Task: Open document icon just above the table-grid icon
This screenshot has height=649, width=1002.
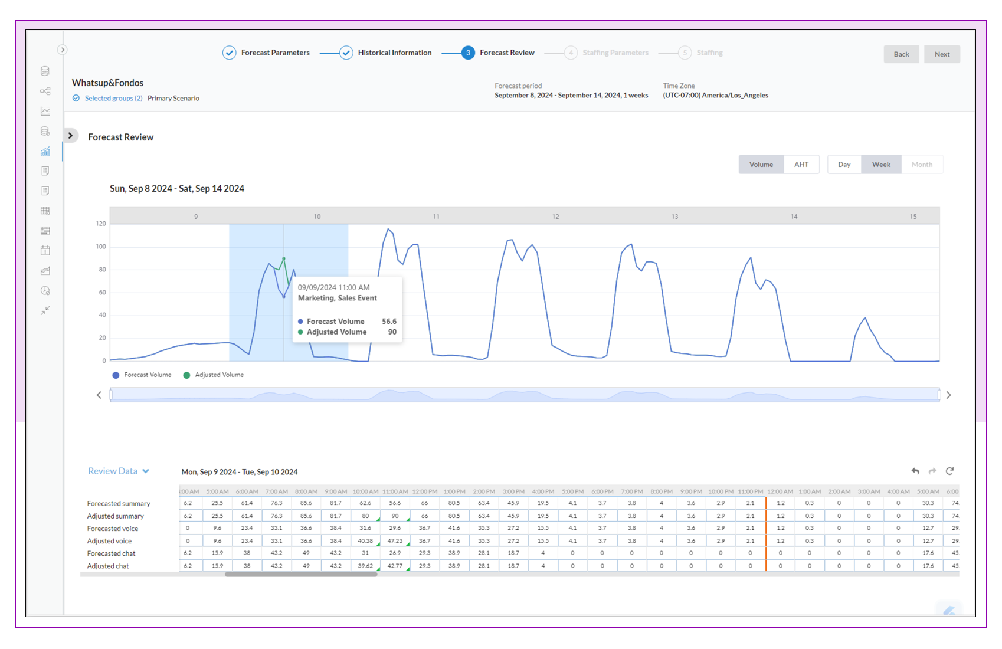Action: 45,191
